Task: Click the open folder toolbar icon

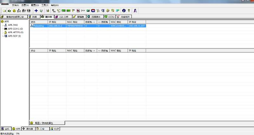Action: (x=4, y=11)
